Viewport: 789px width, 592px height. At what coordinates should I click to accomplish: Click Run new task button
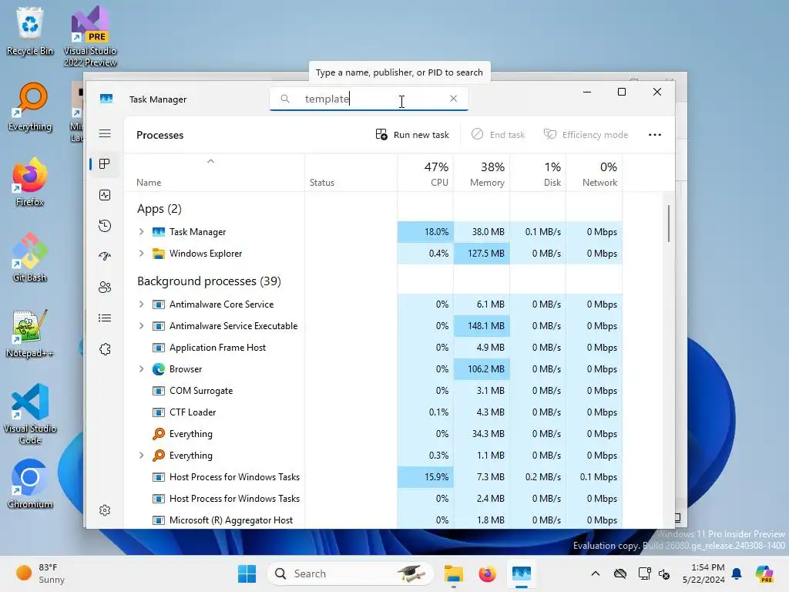point(412,134)
